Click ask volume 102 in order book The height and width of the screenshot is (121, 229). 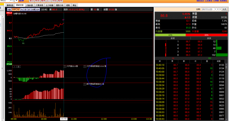tap(213, 55)
